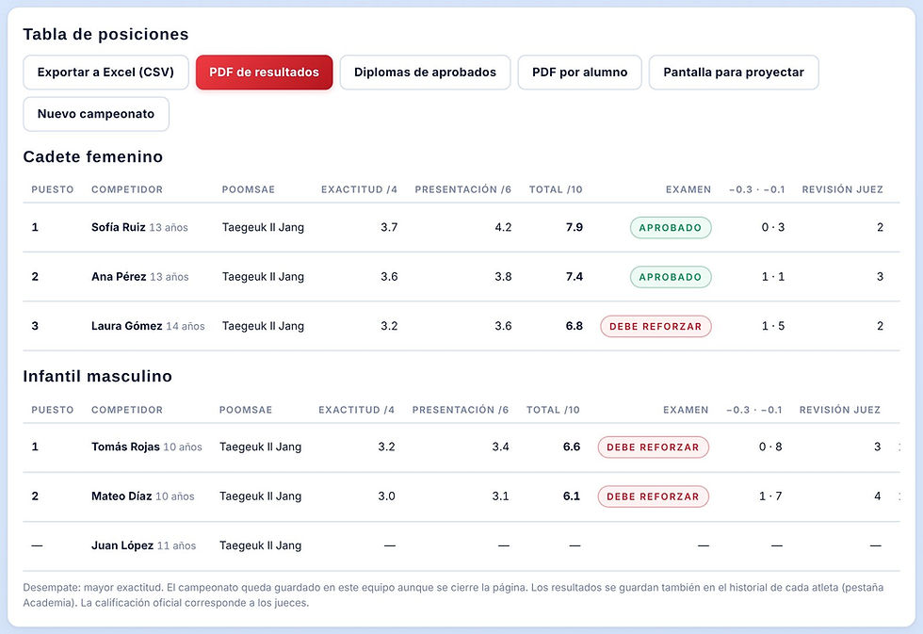923x634 pixels.
Task: Generate the PDF de resultados
Action: (x=265, y=73)
